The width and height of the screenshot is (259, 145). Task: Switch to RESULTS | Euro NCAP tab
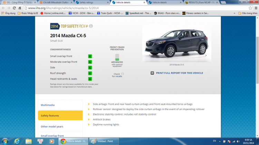202,2
